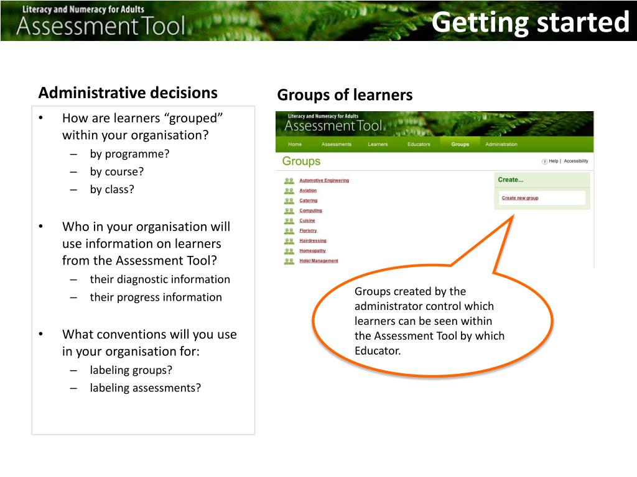Click the 'Create...' panel header
637x477 pixels.
(511, 179)
